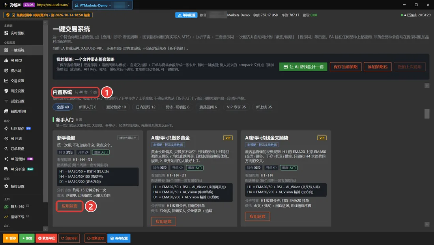The image size is (434, 245).
Task: Apply the 新手稳健 system via 应用这套
Action: point(69,206)
